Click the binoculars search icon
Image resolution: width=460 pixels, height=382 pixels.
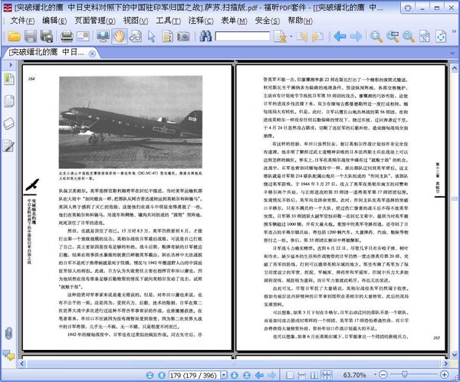point(205,36)
